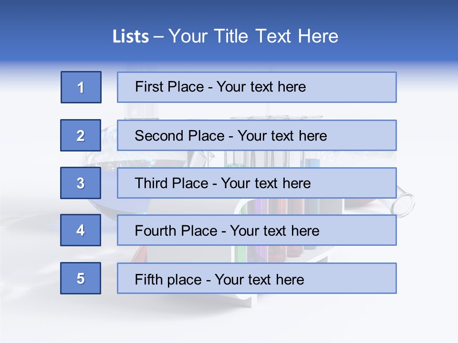The height and width of the screenshot is (343, 458).
Task: Click the number 5 square
Action: [81, 278]
